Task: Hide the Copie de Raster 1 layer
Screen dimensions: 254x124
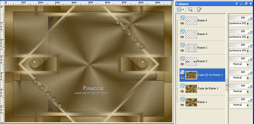Action: (x=182, y=91)
